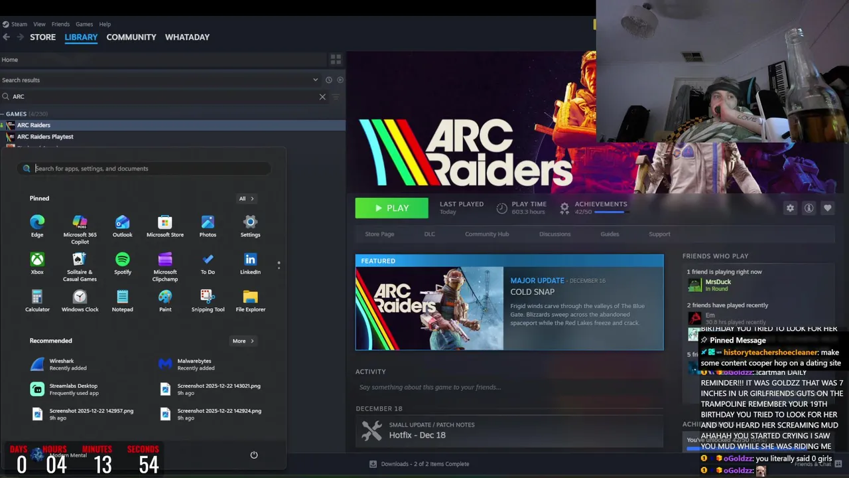Open Solitaire & Casual Games

(x=80, y=267)
